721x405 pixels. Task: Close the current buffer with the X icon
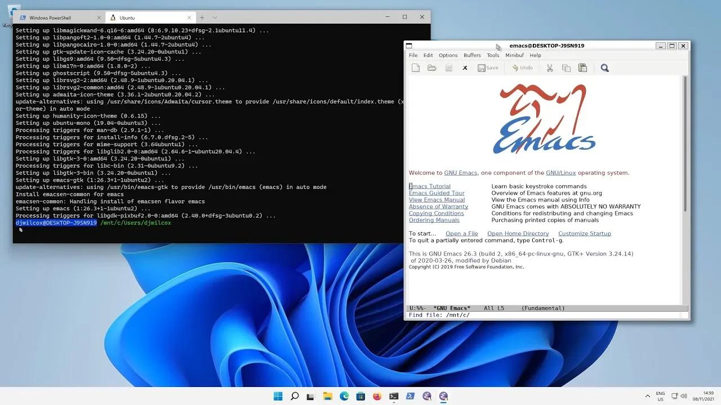tap(464, 67)
